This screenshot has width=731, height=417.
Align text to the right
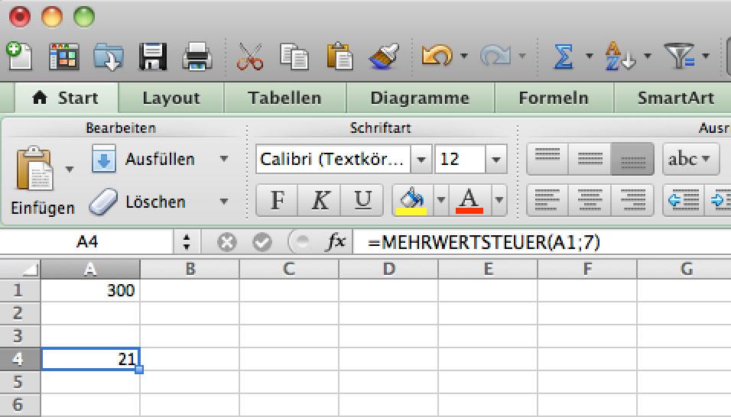(632, 200)
